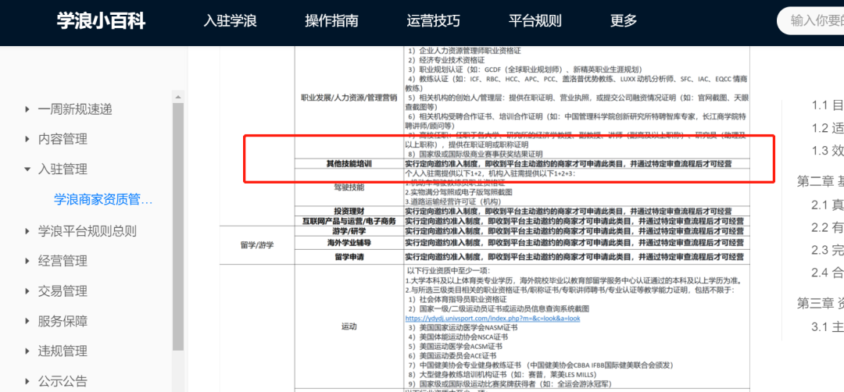The width and height of the screenshot is (844, 392).
Task: Open the 更多 menu in header
Action: tap(624, 21)
